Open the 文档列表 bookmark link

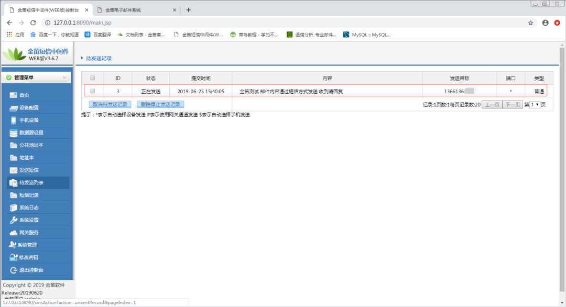pos(141,35)
